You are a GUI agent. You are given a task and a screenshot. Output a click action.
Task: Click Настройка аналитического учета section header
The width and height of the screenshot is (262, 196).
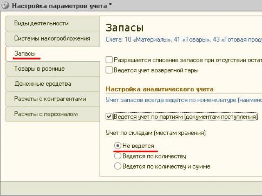pyautogui.click(x=160, y=89)
